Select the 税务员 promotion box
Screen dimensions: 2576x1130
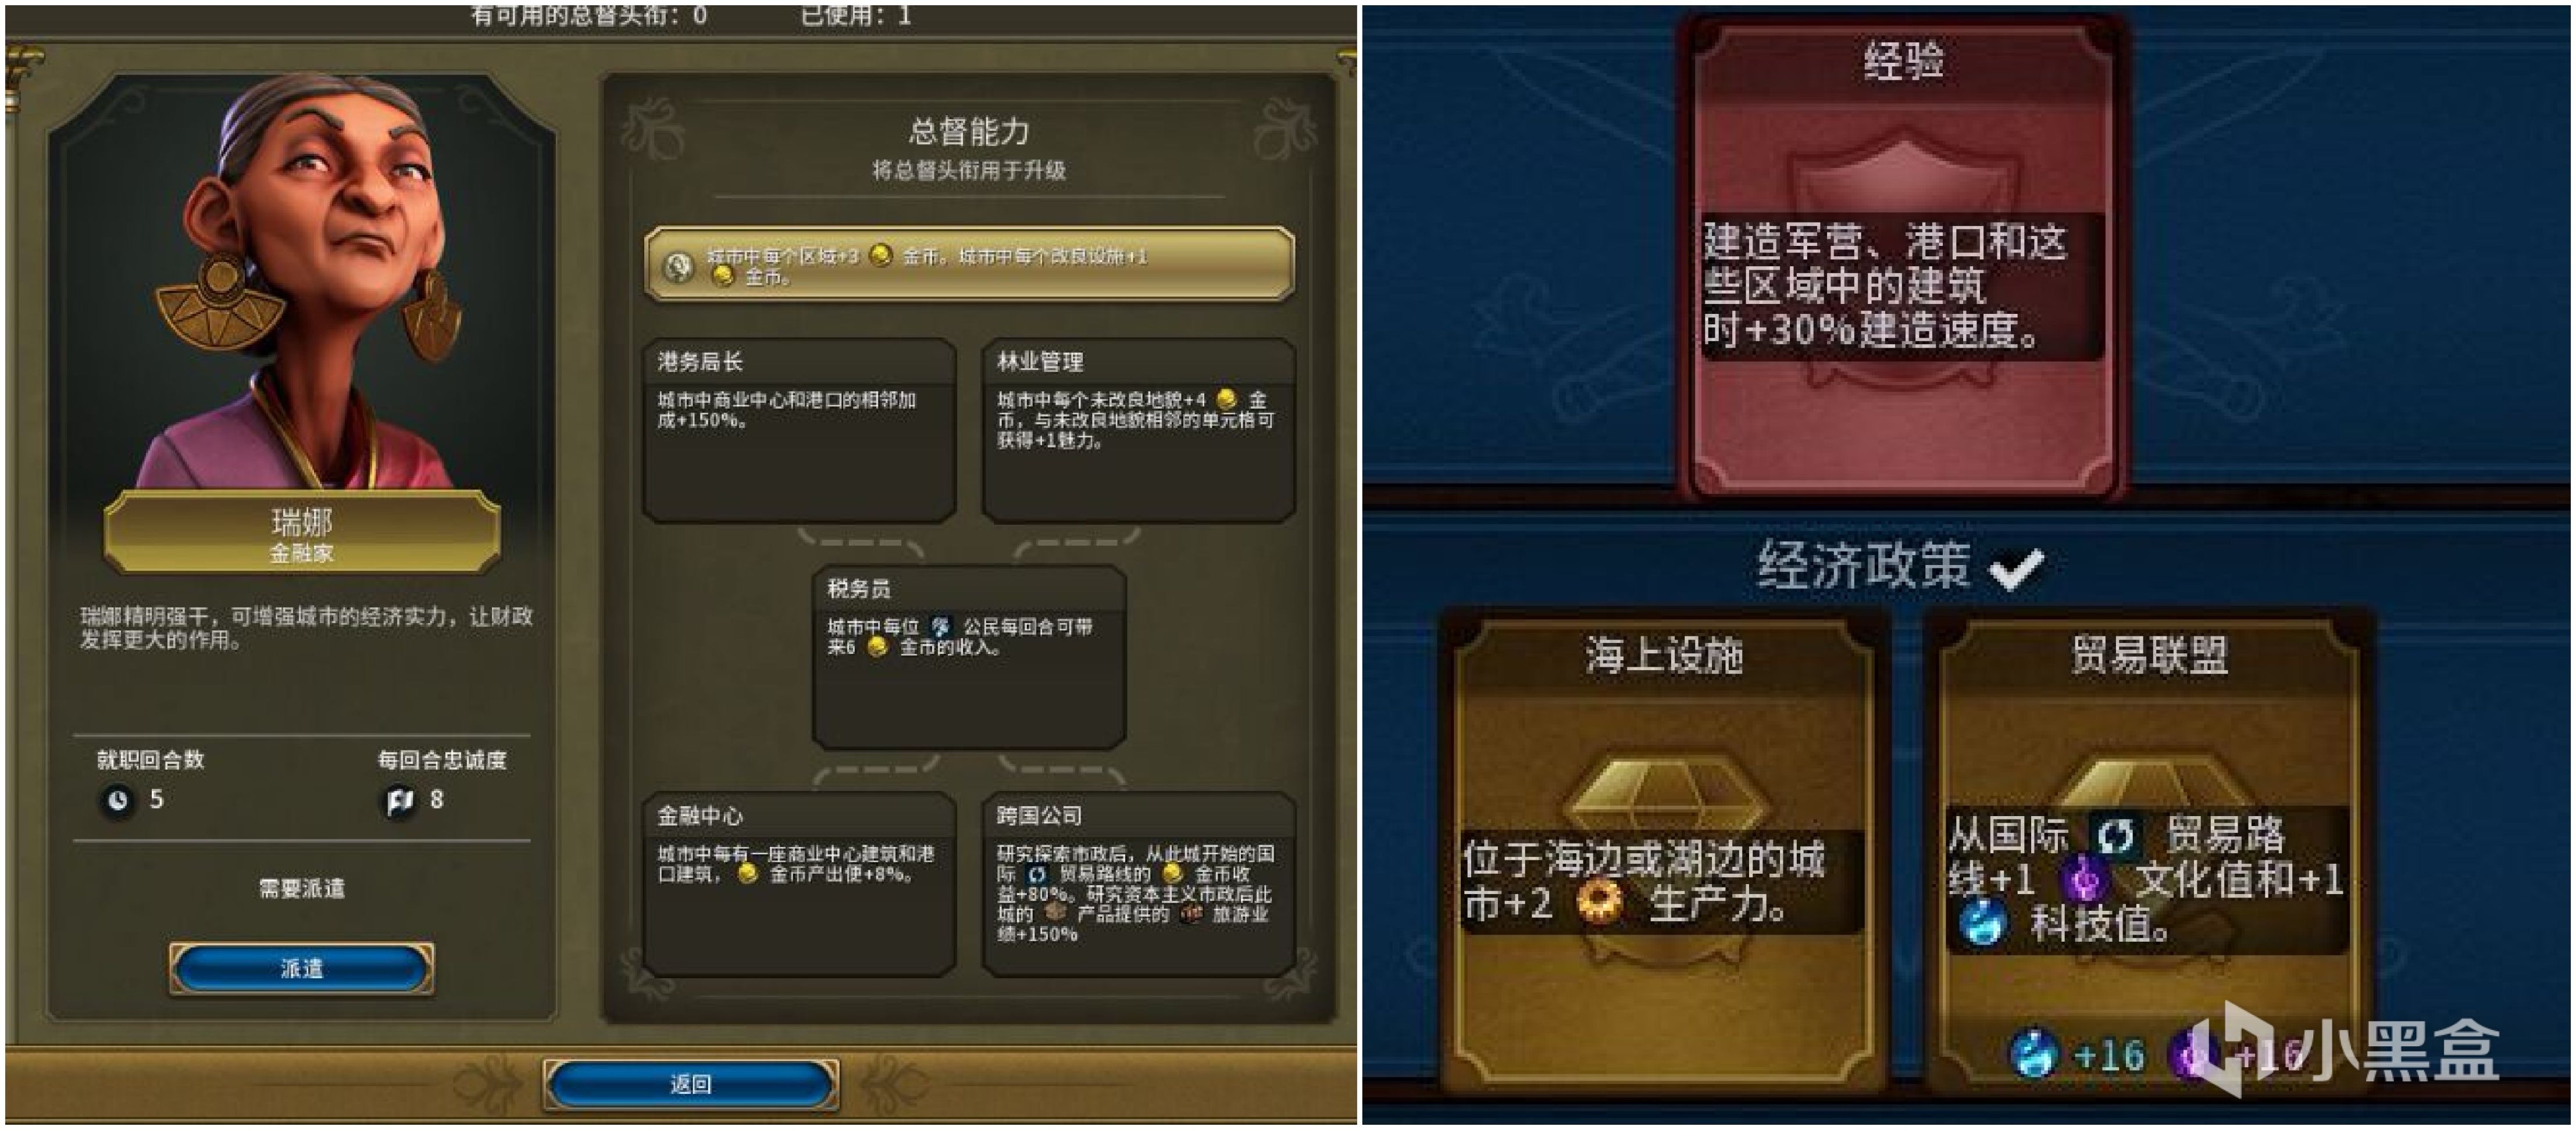point(969,657)
